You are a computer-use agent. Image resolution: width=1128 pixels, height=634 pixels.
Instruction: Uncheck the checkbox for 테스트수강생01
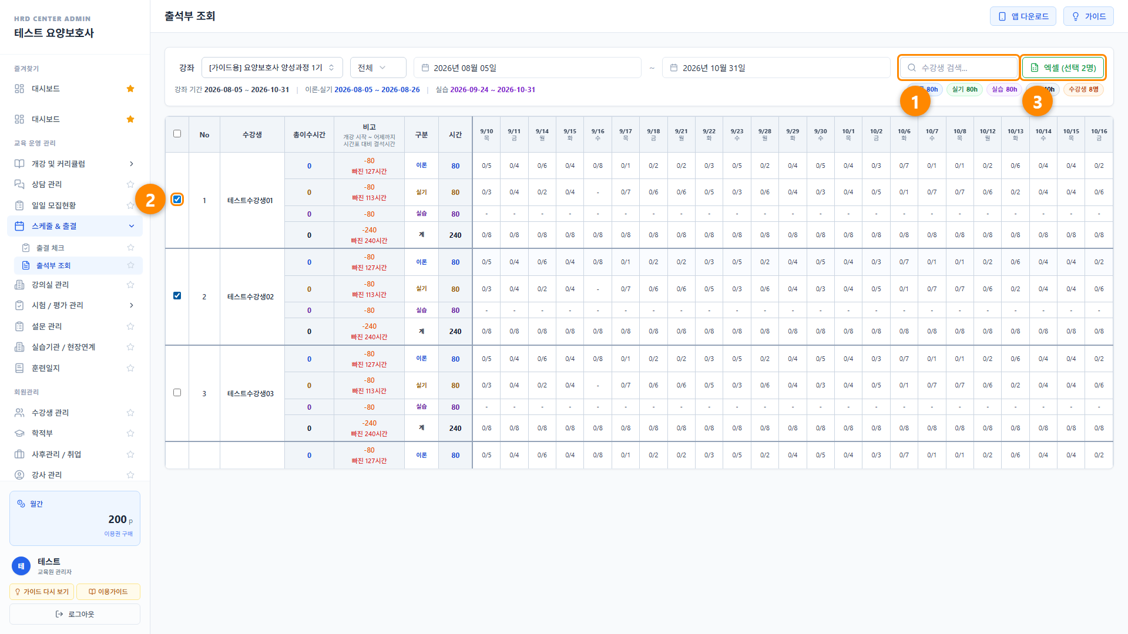point(177,200)
